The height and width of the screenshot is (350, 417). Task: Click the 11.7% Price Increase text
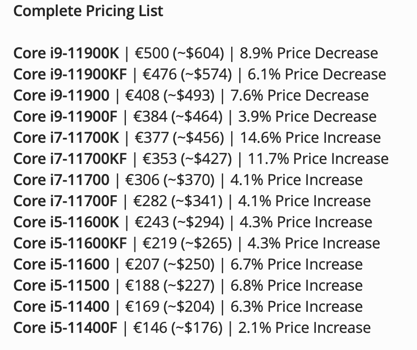318,158
